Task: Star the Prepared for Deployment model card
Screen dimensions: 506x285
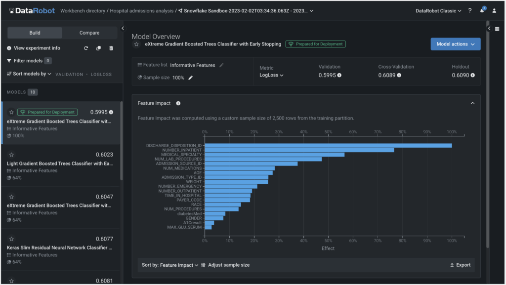Action: click(x=12, y=112)
